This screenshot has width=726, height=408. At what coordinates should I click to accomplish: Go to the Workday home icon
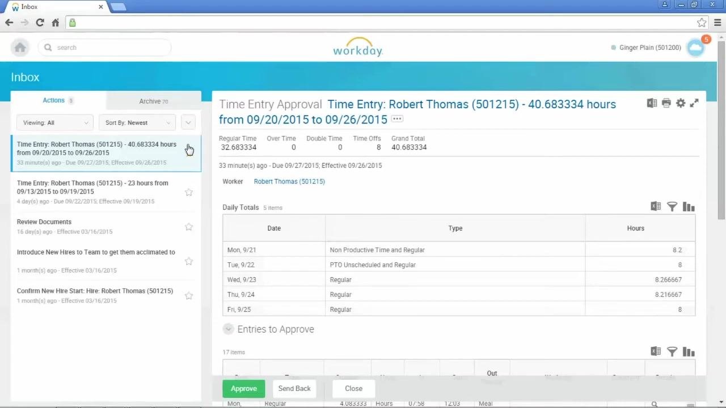pyautogui.click(x=20, y=48)
